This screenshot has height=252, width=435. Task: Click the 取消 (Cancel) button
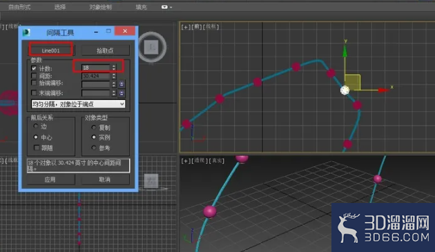pyautogui.click(x=105, y=180)
